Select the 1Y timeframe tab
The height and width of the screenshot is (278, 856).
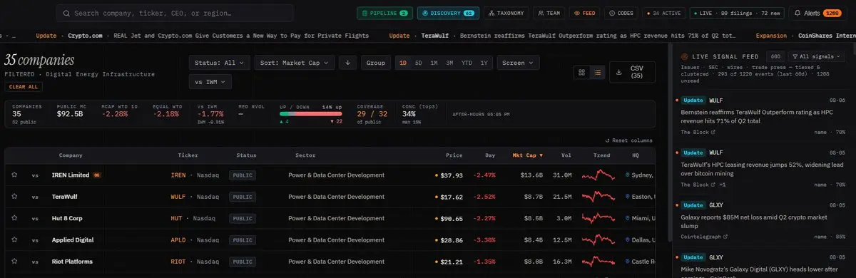point(484,63)
